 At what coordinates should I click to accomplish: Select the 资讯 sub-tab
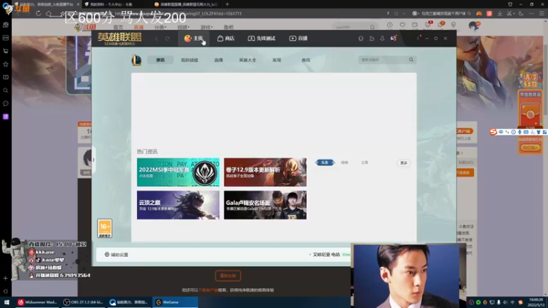click(x=160, y=60)
